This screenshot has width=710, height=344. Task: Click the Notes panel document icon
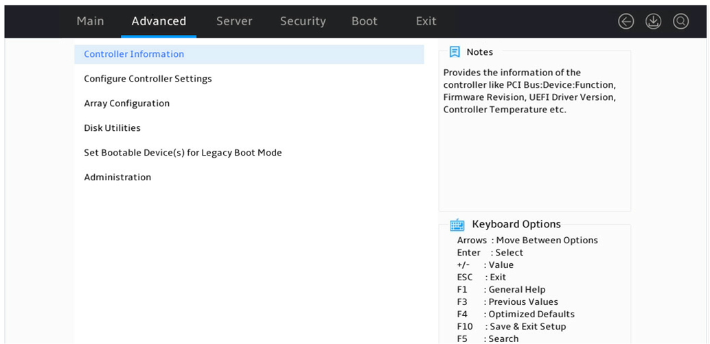point(455,52)
